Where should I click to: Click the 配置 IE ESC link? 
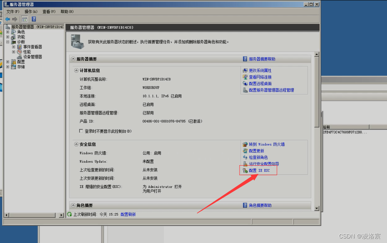pos(259,171)
